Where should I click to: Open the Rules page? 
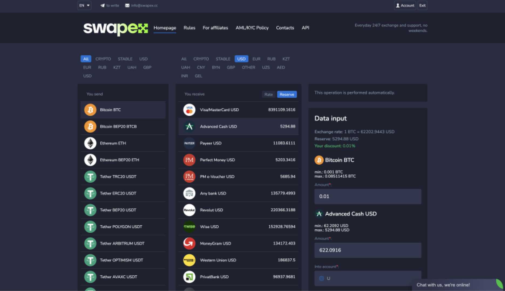(x=189, y=28)
